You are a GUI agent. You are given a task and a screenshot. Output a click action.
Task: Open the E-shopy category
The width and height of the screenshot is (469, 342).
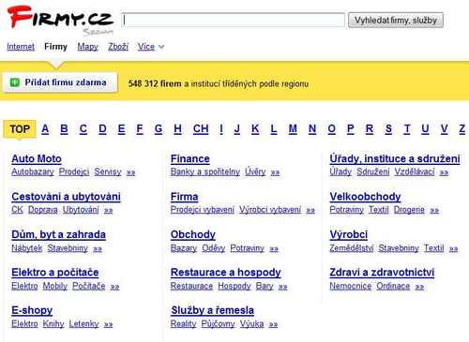coord(32,310)
